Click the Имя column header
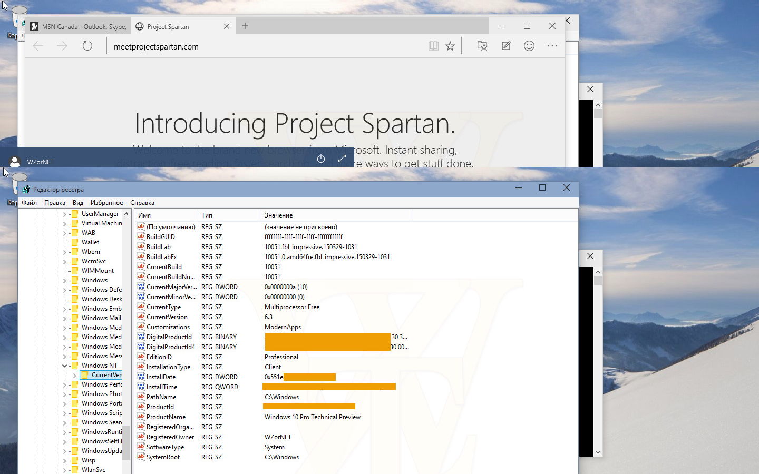 (167, 215)
